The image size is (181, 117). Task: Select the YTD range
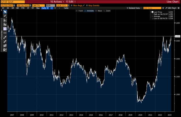[23, 8]
